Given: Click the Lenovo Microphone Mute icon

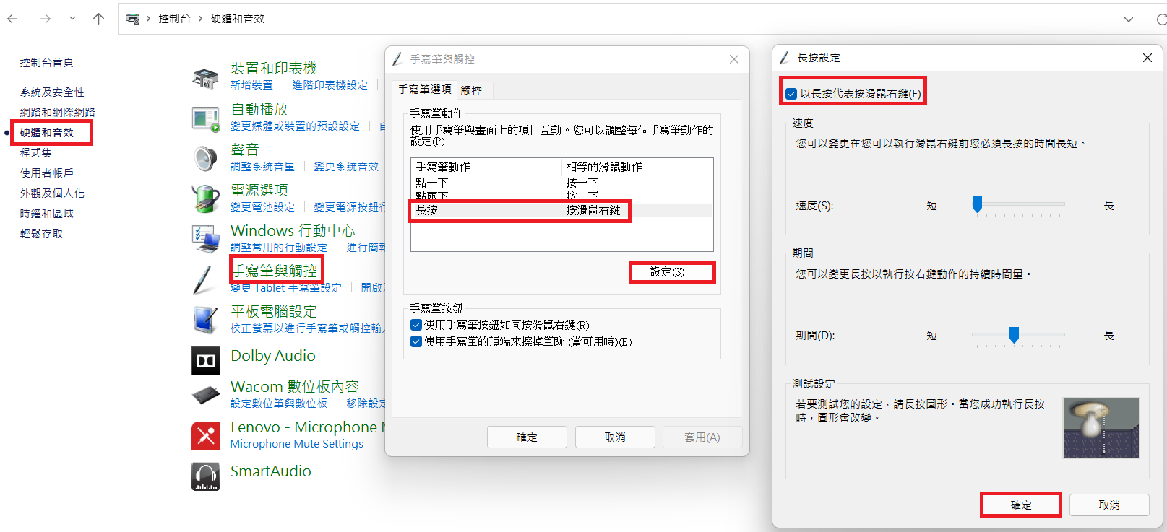Looking at the screenshot, I should pyautogui.click(x=206, y=436).
